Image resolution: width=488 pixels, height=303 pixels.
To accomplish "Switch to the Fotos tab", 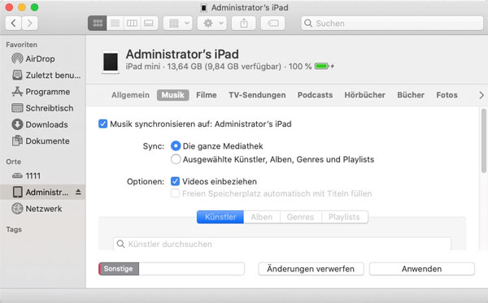I will pyautogui.click(x=447, y=95).
